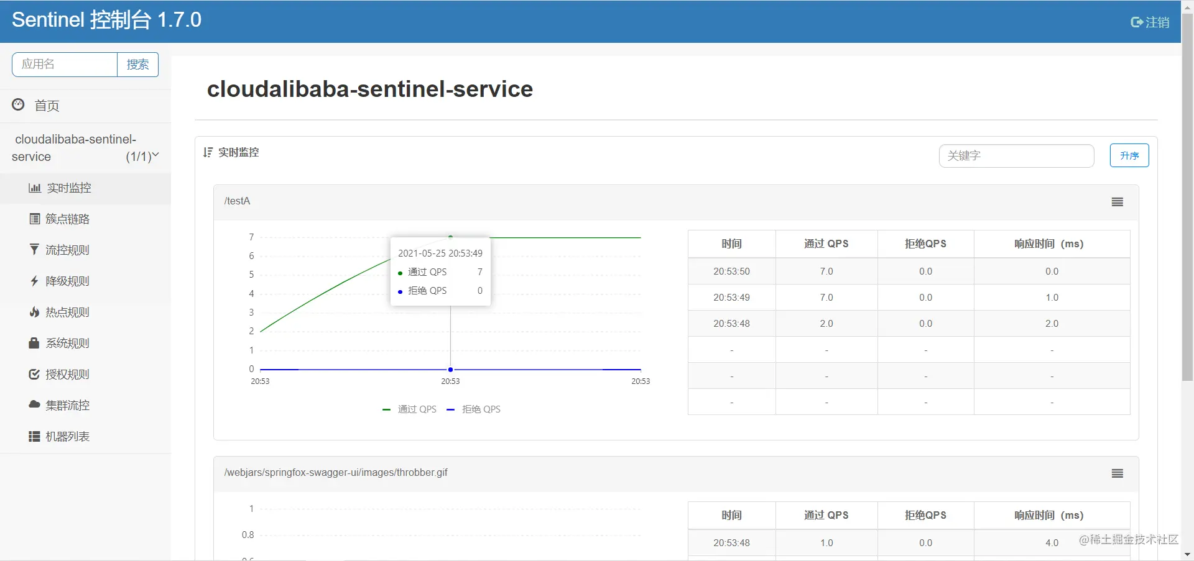Click the 流控规则 filter icon
Screen dimensions: 1194x561
(34, 250)
